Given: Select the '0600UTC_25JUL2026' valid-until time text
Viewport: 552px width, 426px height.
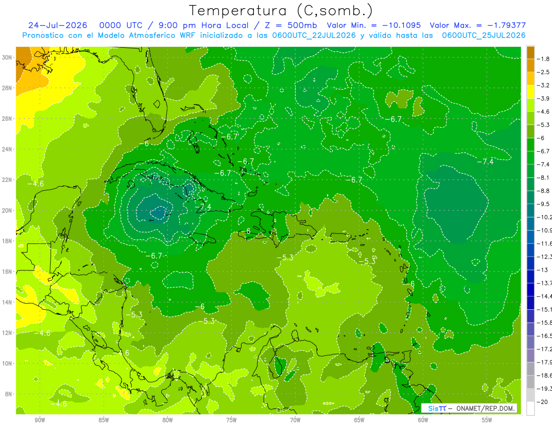Looking at the screenshot, I should (x=483, y=35).
